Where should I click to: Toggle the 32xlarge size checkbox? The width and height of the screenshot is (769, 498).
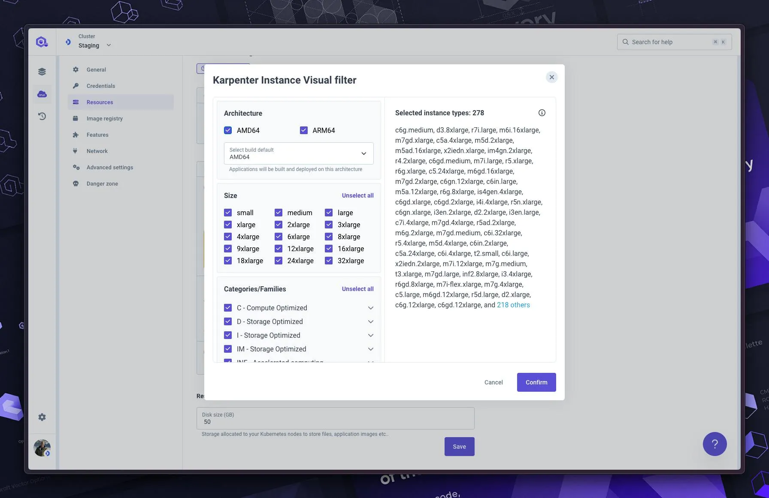329,261
